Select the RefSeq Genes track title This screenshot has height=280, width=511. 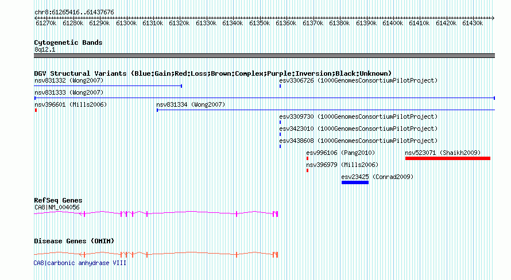[58, 200]
